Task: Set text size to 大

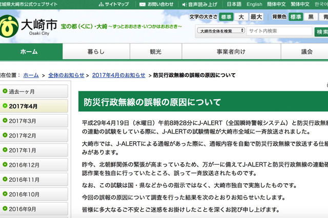Action: tap(241, 17)
